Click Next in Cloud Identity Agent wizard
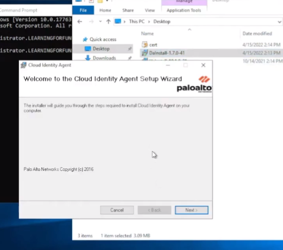This screenshot has width=283, height=250. tap(192, 210)
